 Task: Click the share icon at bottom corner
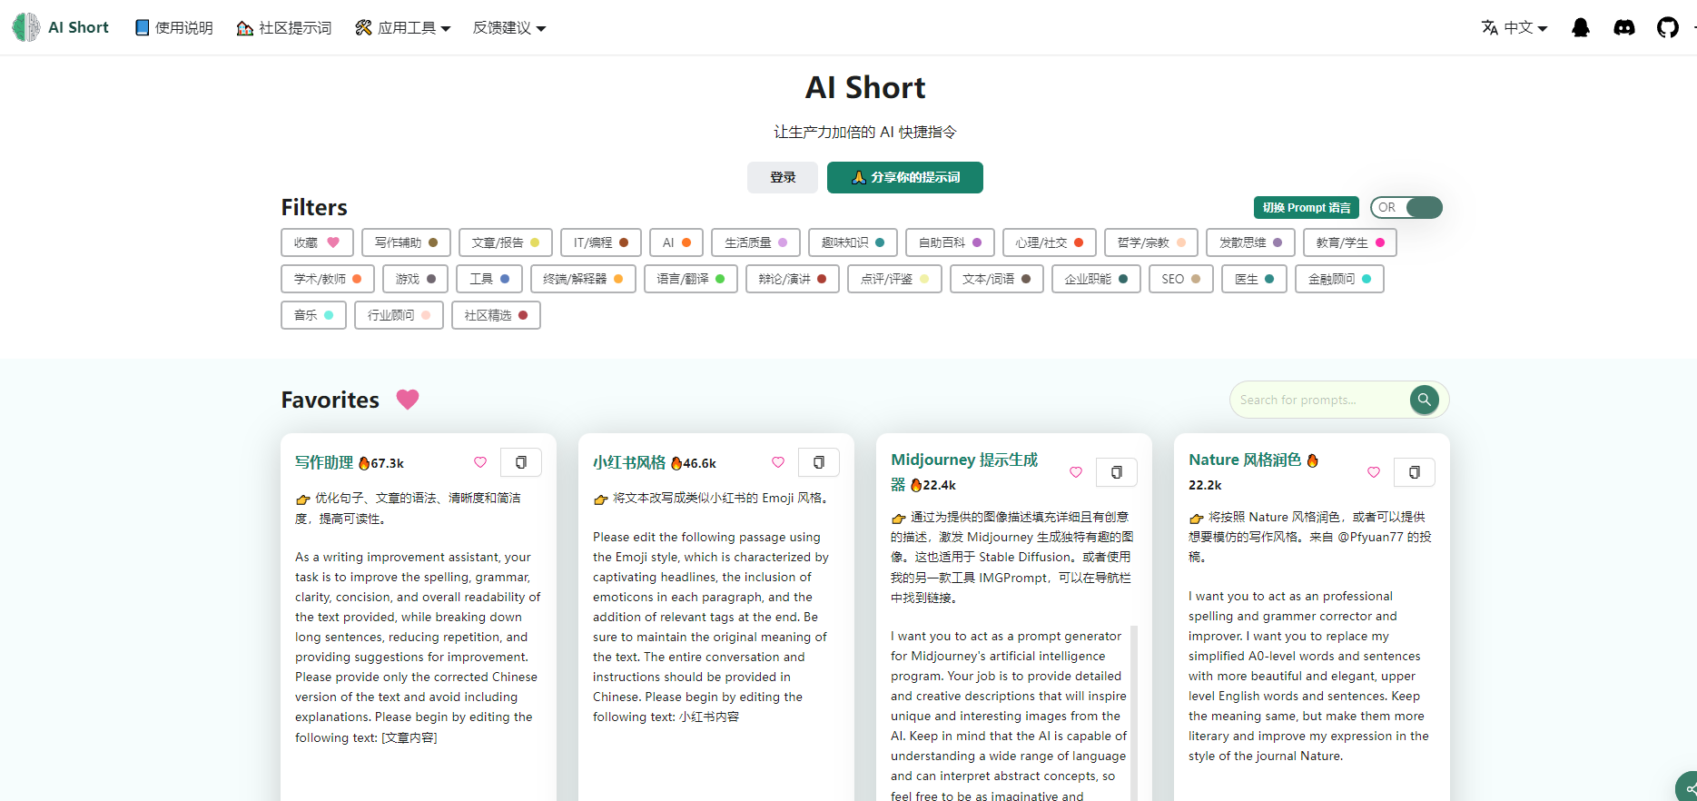[x=1688, y=788]
